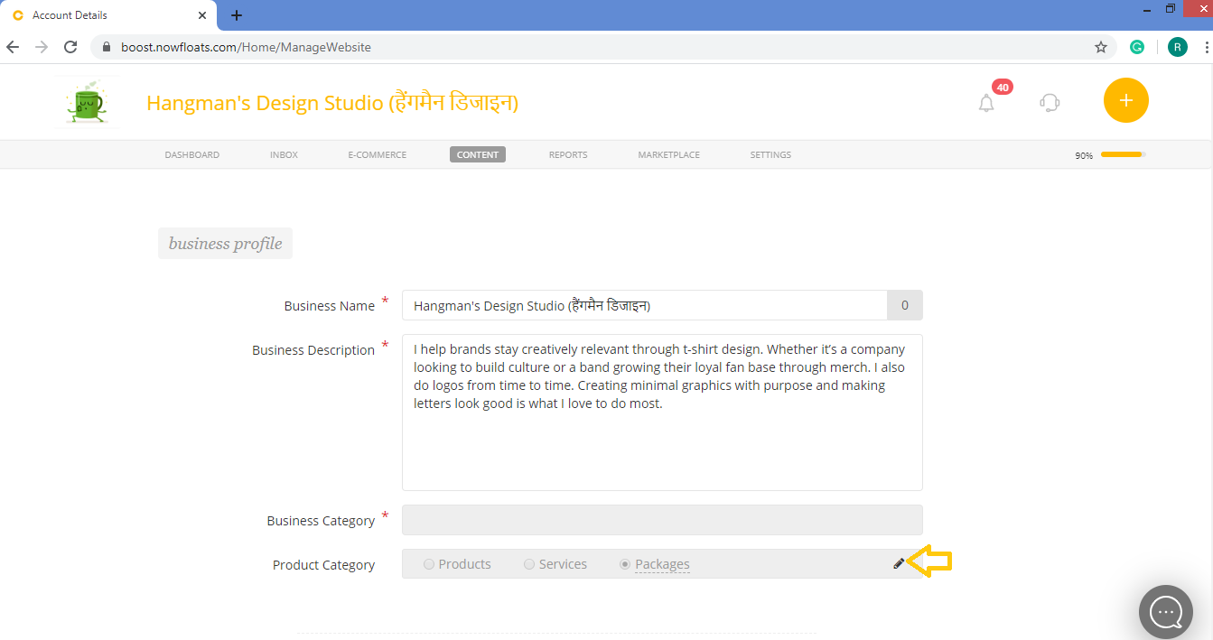Image resolution: width=1213 pixels, height=640 pixels.
Task: Click the Product Category label
Action: (x=323, y=565)
